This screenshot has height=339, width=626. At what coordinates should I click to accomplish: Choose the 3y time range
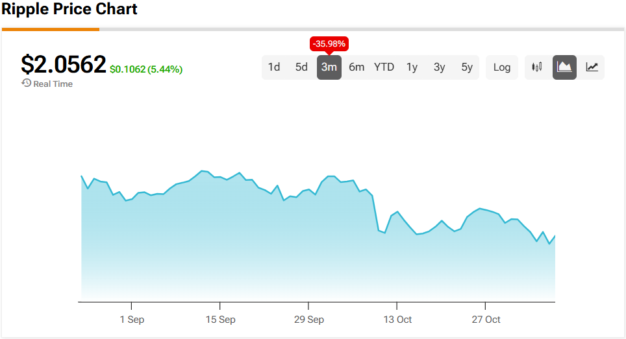[439, 67]
